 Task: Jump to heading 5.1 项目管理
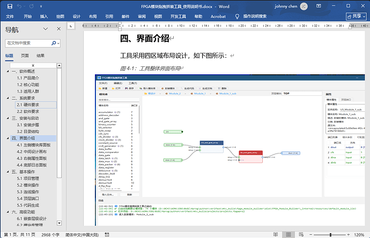click(x=28, y=179)
